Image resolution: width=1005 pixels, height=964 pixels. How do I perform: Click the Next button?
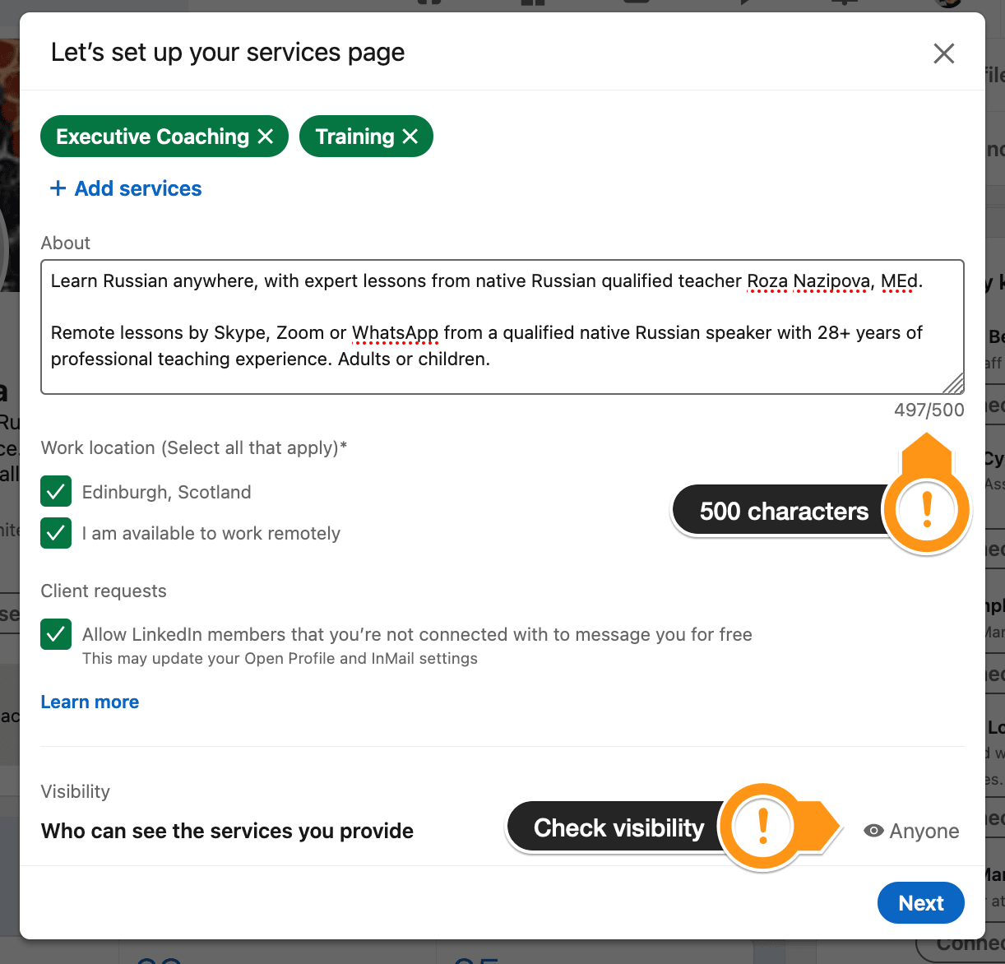[x=920, y=903]
